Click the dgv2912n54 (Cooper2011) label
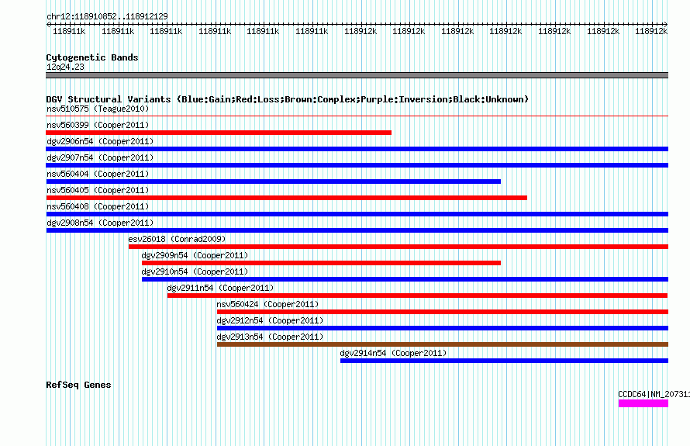The image size is (690, 446). [x=270, y=320]
